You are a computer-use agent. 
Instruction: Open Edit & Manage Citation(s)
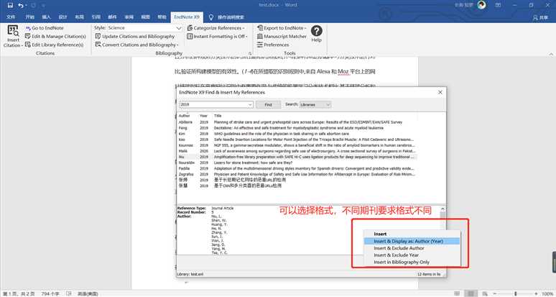55,37
